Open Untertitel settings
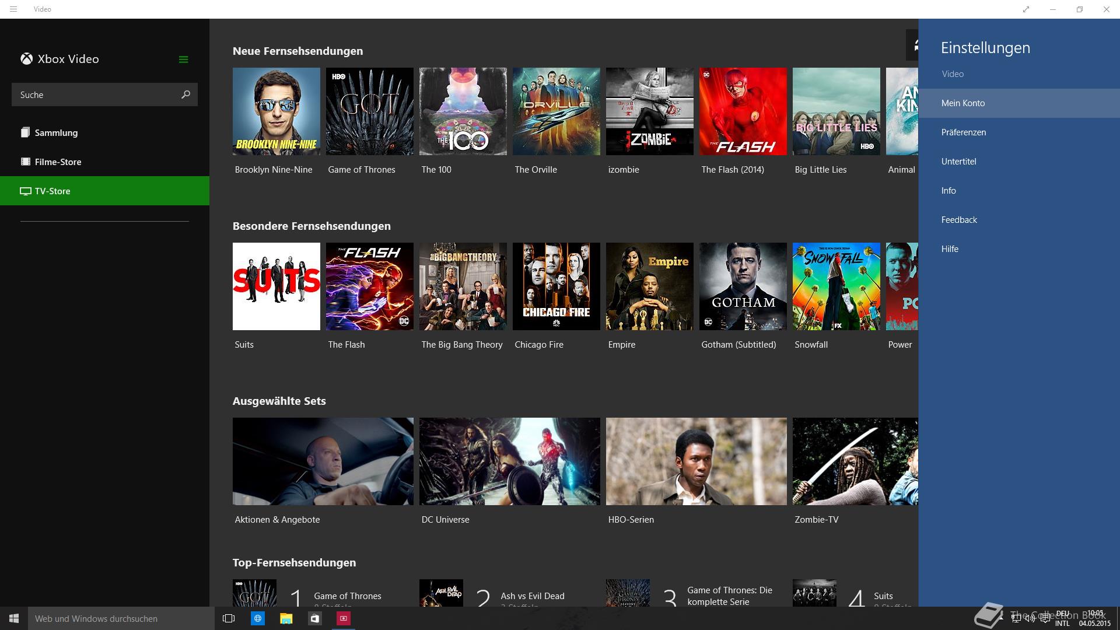This screenshot has width=1120, height=630. [x=1019, y=162]
